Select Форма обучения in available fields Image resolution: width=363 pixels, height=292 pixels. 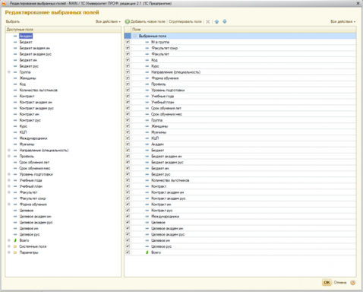[33, 205]
